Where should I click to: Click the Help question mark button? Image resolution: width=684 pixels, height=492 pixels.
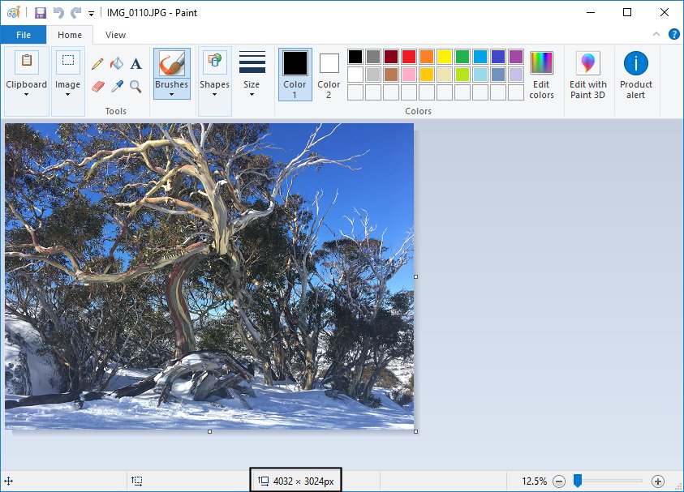coord(673,35)
